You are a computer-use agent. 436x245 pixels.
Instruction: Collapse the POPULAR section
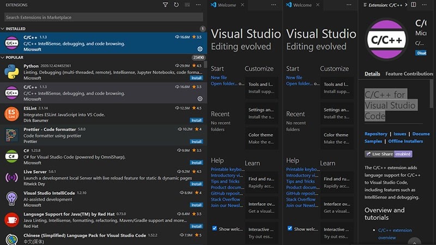104,58
